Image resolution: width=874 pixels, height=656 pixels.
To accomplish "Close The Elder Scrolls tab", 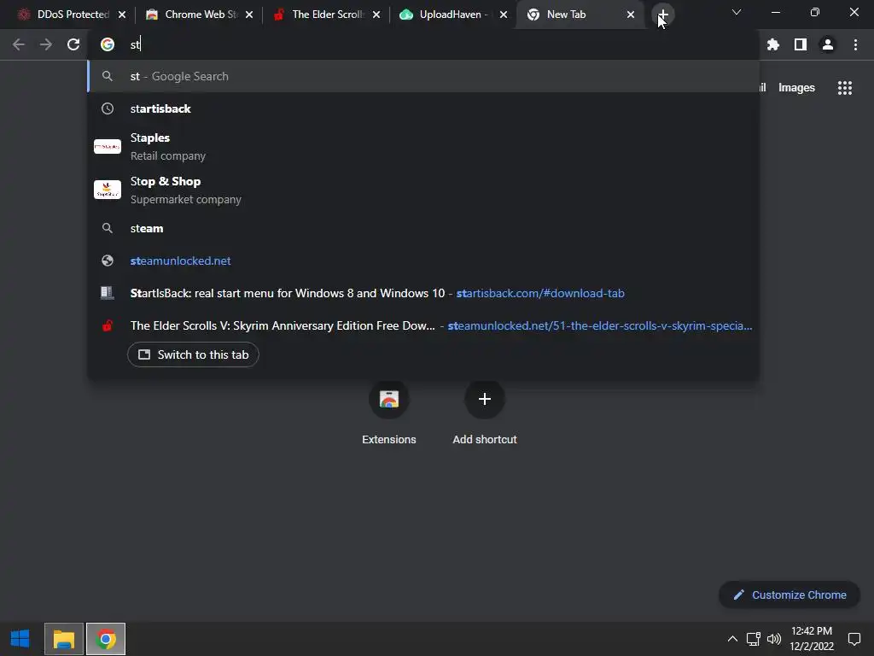I will pyautogui.click(x=376, y=15).
